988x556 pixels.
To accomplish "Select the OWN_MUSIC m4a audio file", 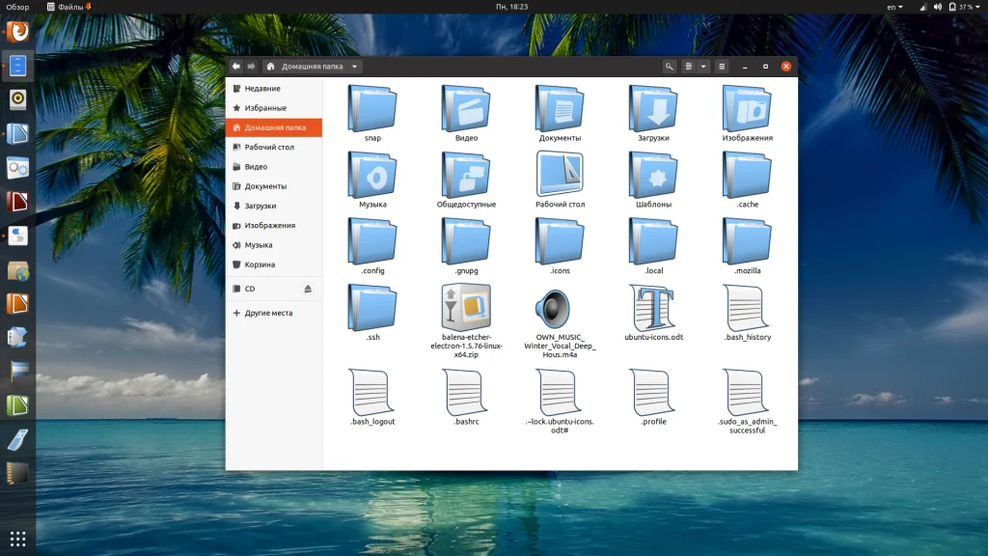I will [x=560, y=308].
